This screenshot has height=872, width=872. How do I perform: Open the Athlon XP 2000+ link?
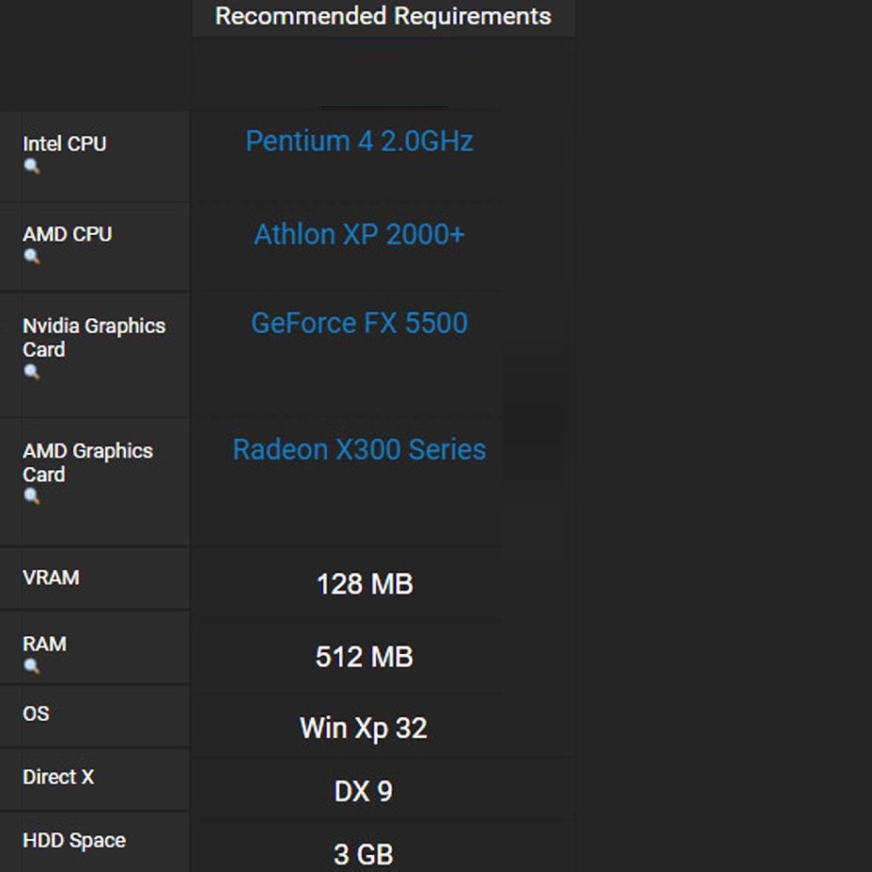coord(359,234)
